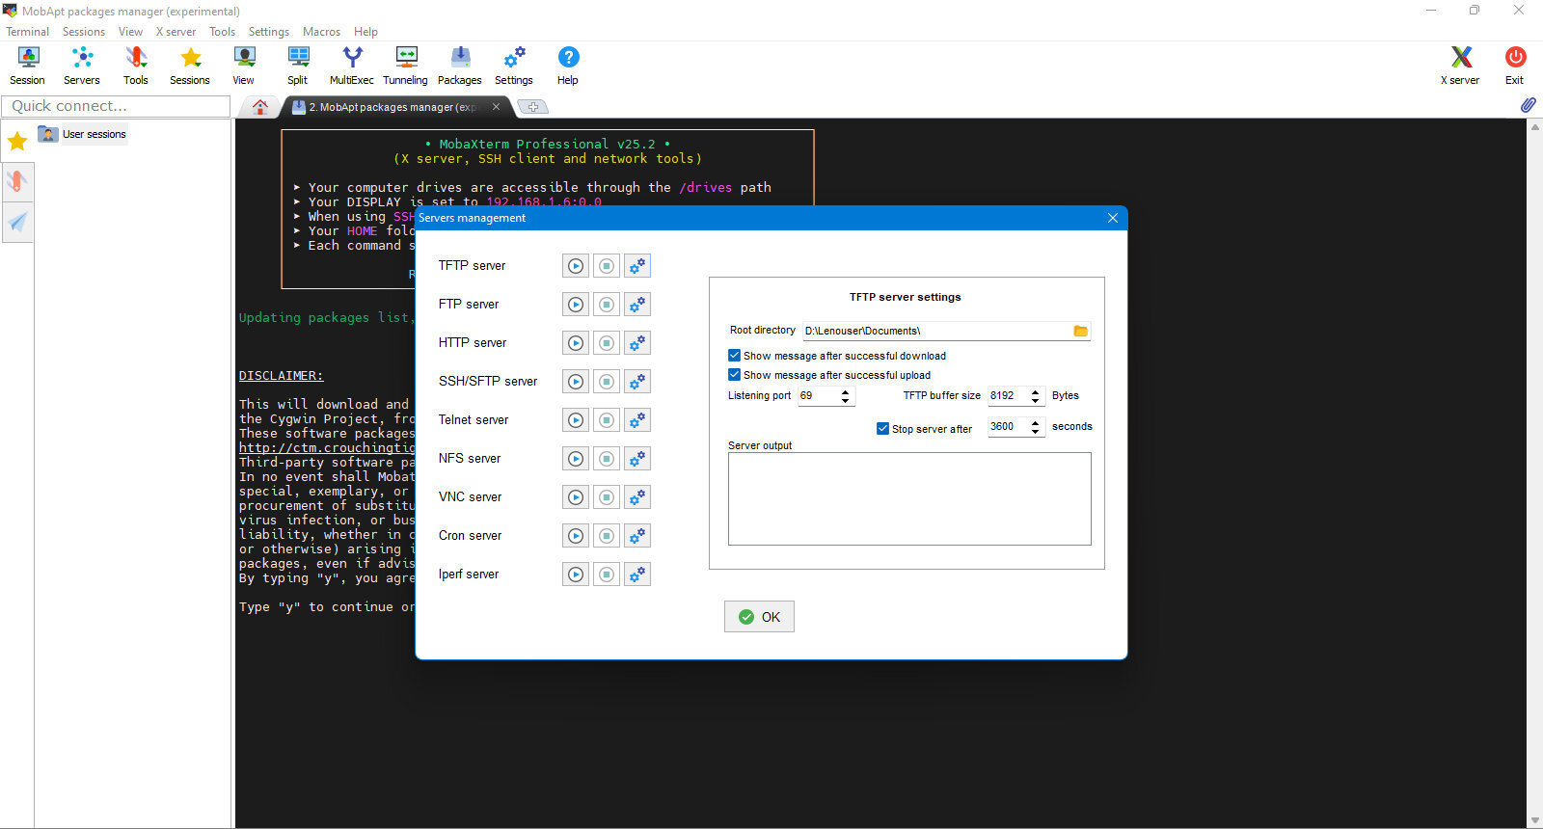This screenshot has width=1543, height=829.
Task: Decrease the TFTP buffer size
Action: coord(1036,401)
